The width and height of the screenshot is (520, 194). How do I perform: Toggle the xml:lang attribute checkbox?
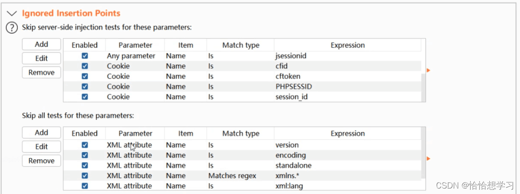tap(85, 186)
